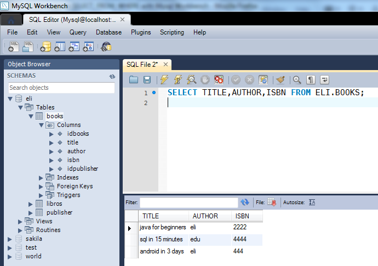The width and height of the screenshot is (378, 266).
Task: Toggle the invisible characters pilcrow icon
Action: pos(311,79)
